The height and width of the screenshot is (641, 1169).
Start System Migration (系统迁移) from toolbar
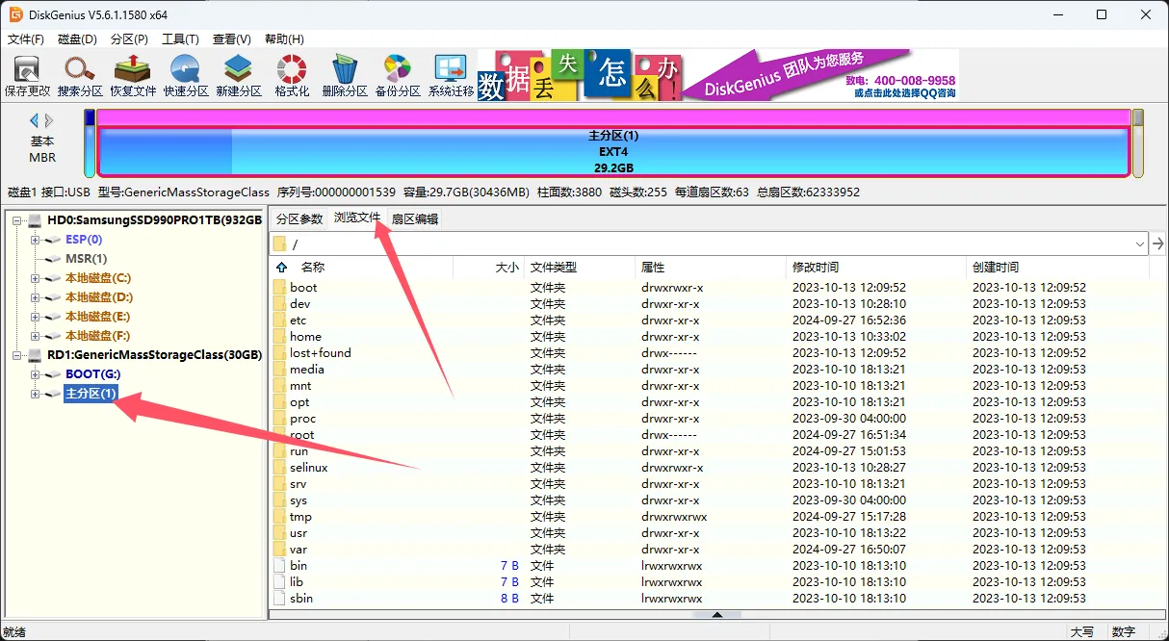[x=451, y=75]
